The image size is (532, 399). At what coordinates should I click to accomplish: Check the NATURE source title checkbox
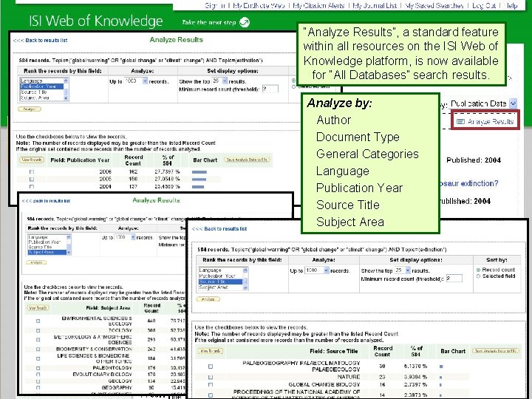[211, 378]
